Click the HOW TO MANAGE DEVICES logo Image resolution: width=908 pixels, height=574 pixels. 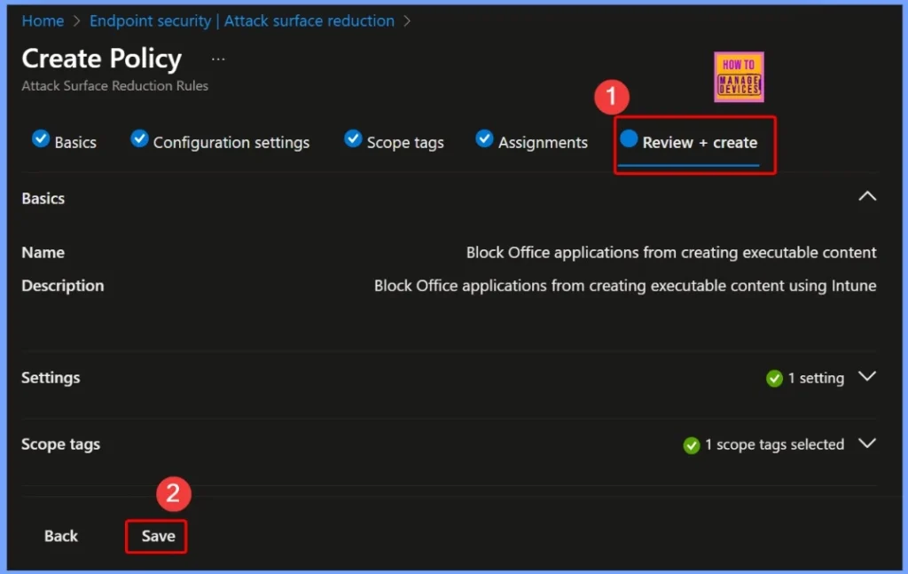[x=738, y=77]
